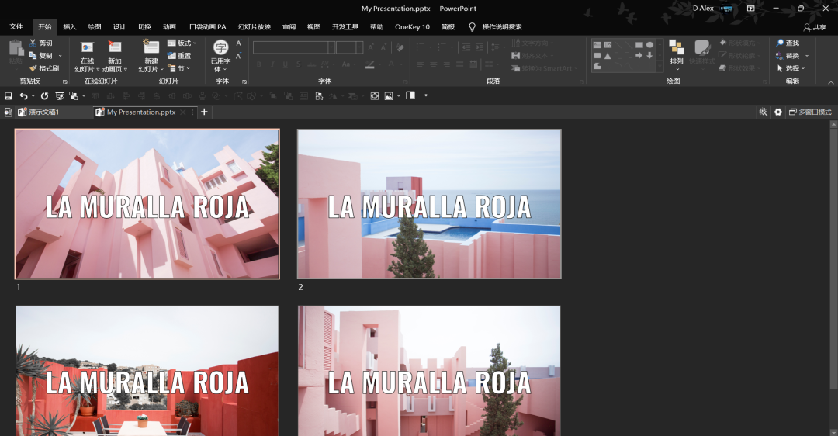Select the triangle shape in shapes gallery

coord(608,56)
